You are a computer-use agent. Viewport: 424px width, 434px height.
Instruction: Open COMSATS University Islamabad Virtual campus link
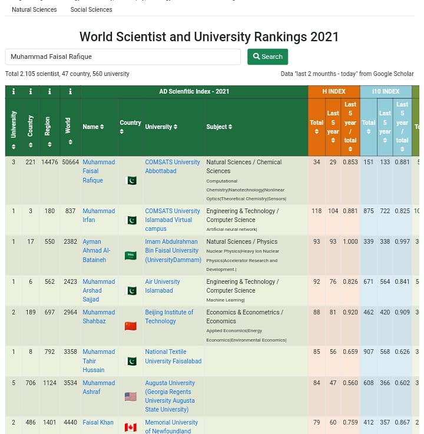coord(173,220)
